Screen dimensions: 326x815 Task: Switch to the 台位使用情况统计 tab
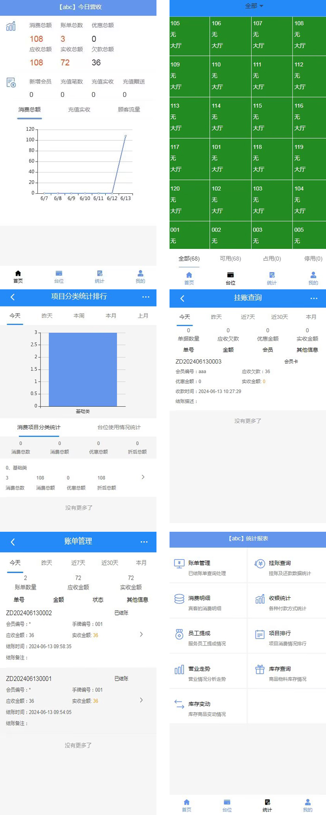(x=119, y=427)
